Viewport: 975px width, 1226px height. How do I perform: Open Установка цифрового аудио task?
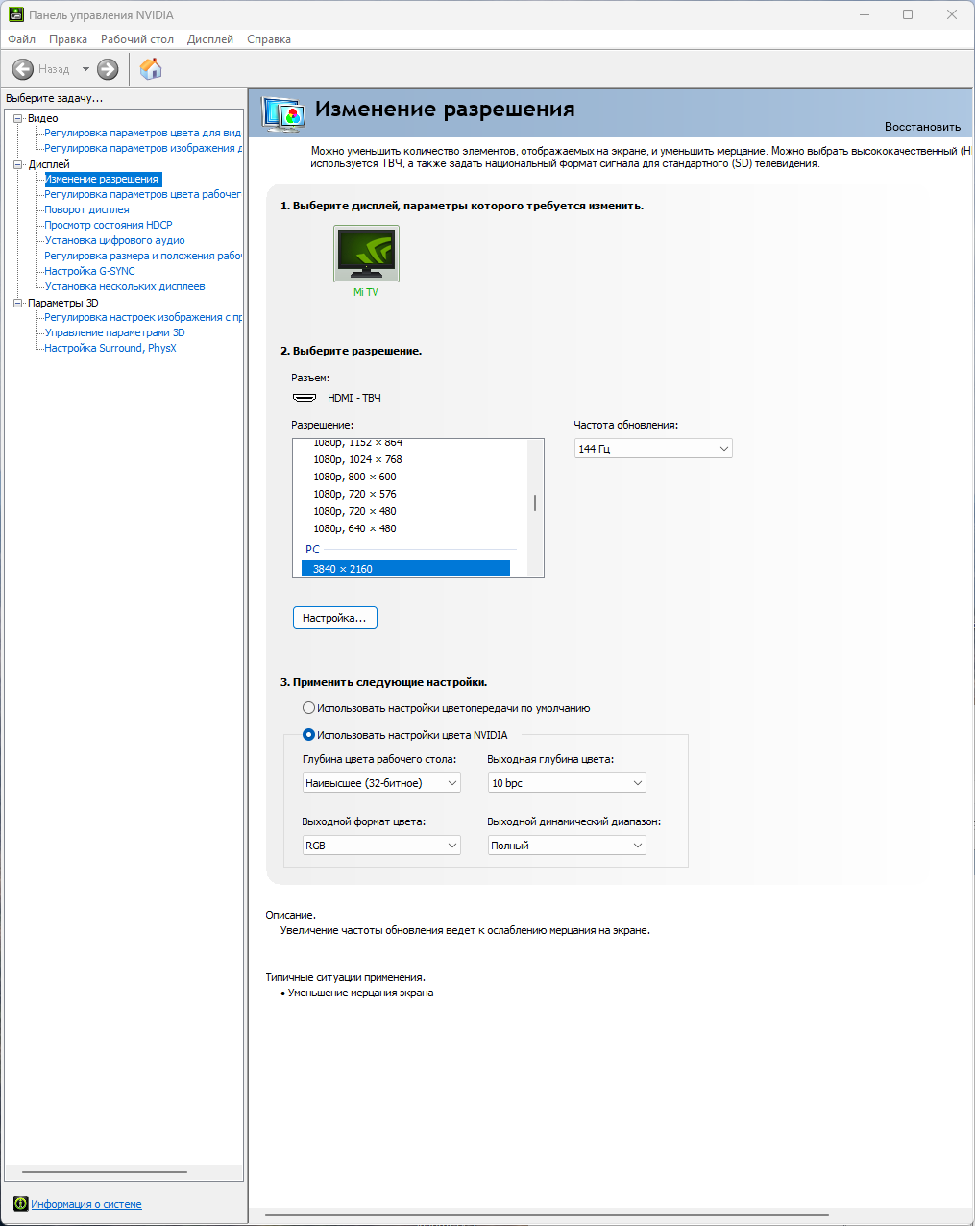pos(114,240)
